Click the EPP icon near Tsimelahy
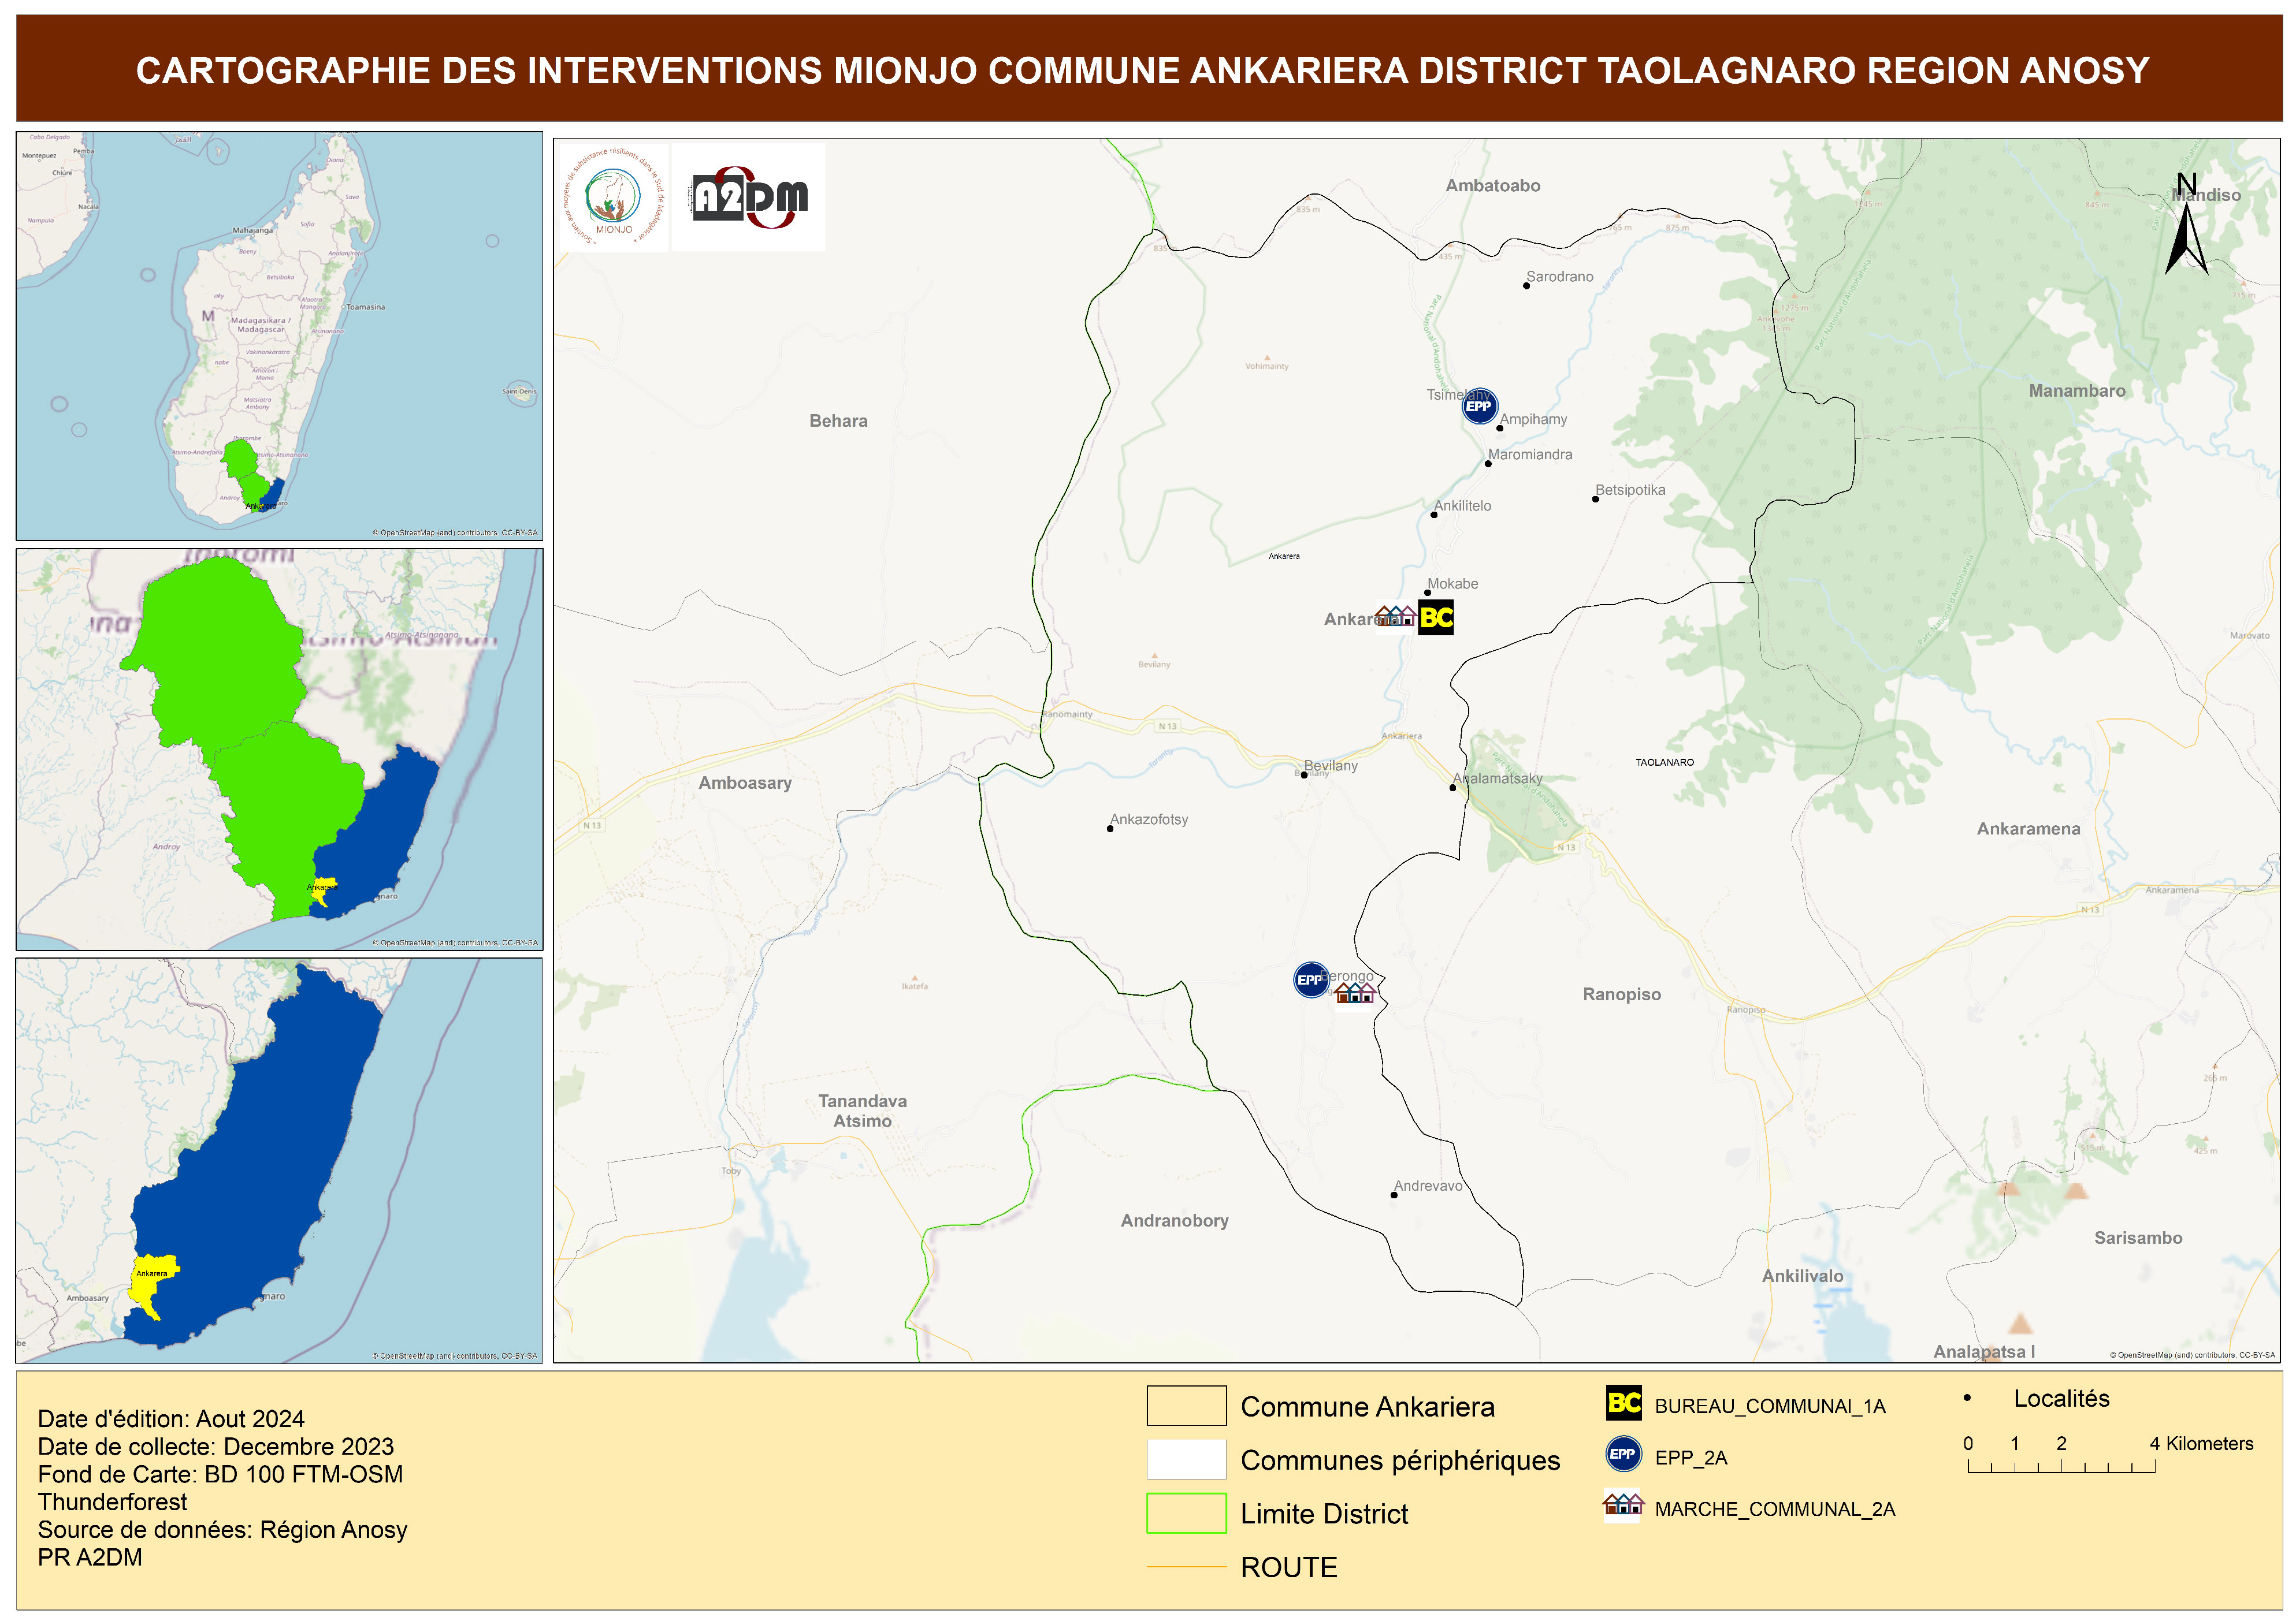This screenshot has height=1621, width=2296. tap(1479, 407)
